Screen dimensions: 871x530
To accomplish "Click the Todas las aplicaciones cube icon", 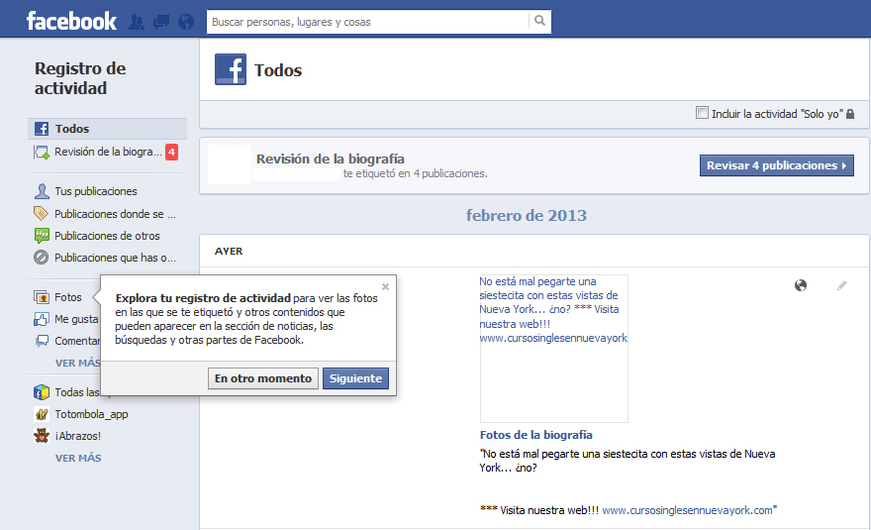I will [42, 392].
